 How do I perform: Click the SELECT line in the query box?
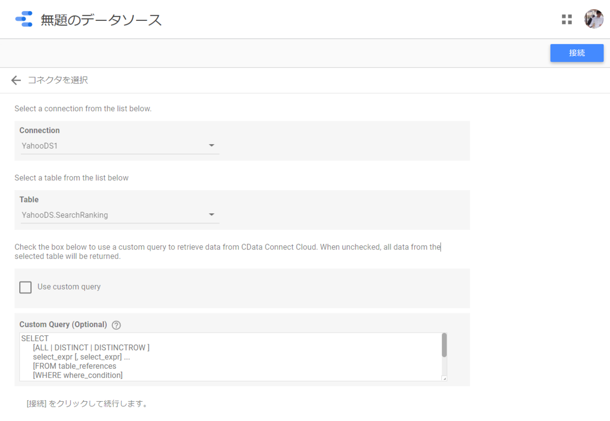35,339
